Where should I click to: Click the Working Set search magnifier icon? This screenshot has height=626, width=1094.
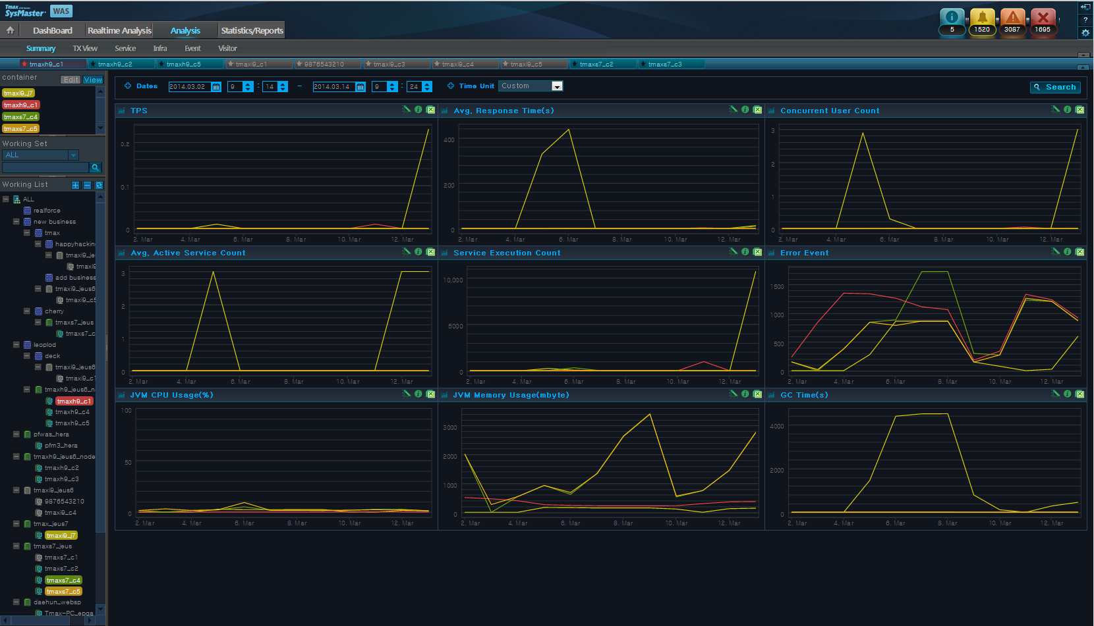tap(96, 168)
